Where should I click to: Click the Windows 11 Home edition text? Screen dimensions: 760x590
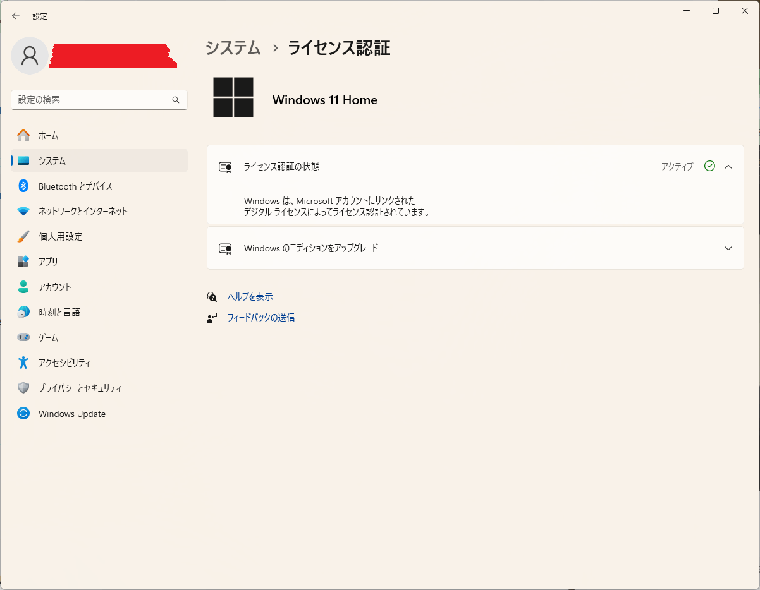[x=325, y=100]
